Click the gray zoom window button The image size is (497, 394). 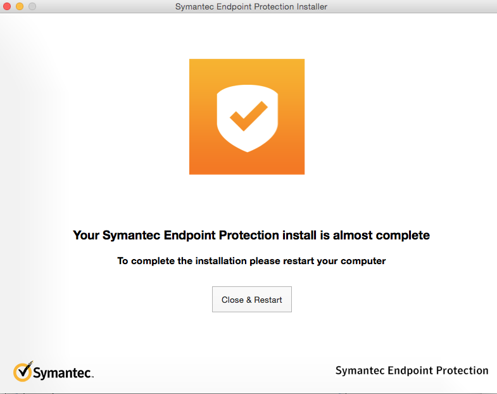pyautogui.click(x=32, y=6)
